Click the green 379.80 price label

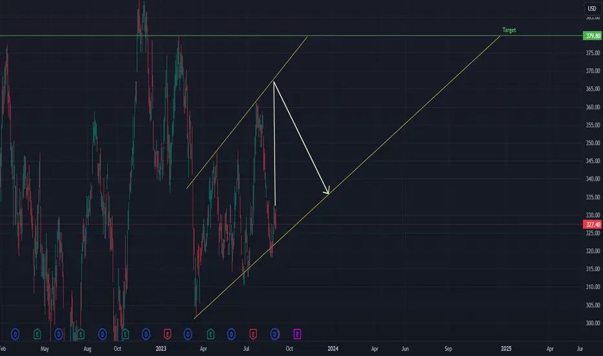tap(592, 36)
